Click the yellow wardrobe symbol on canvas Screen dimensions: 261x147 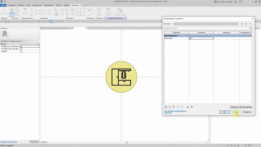click(122, 77)
